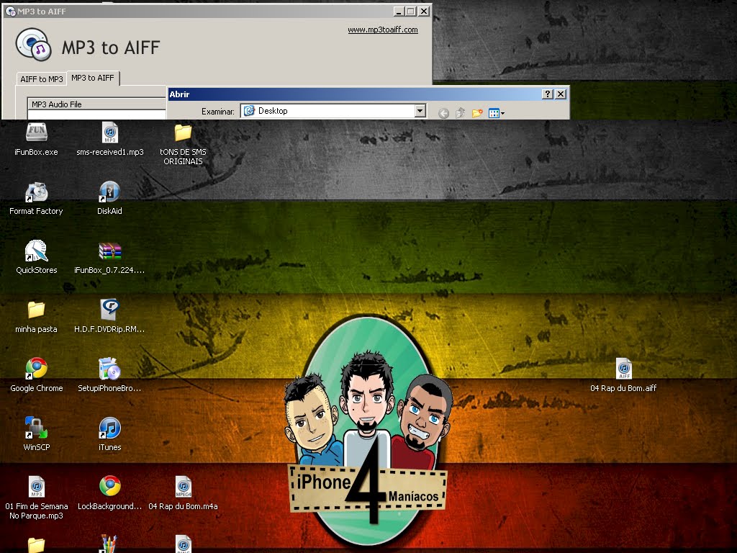The height and width of the screenshot is (553, 737).
Task: Click the MP3 Audio File input field
Action: (x=97, y=114)
